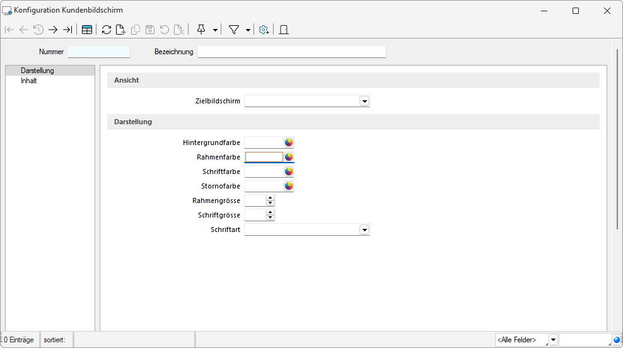
Task: Go to the next record
Action: coord(53,30)
